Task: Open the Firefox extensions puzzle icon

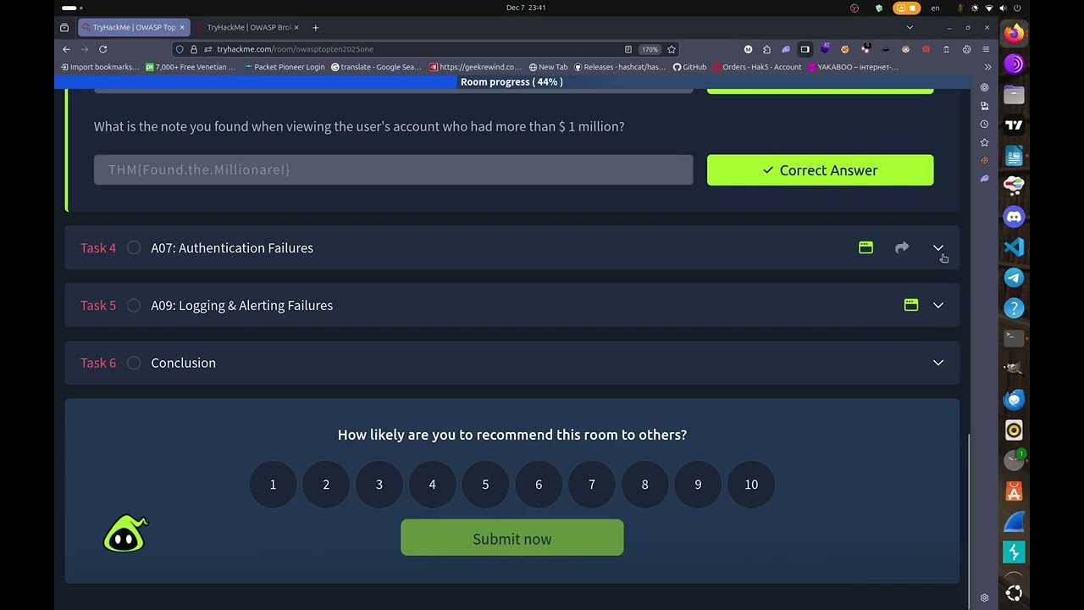Action: pos(766,49)
